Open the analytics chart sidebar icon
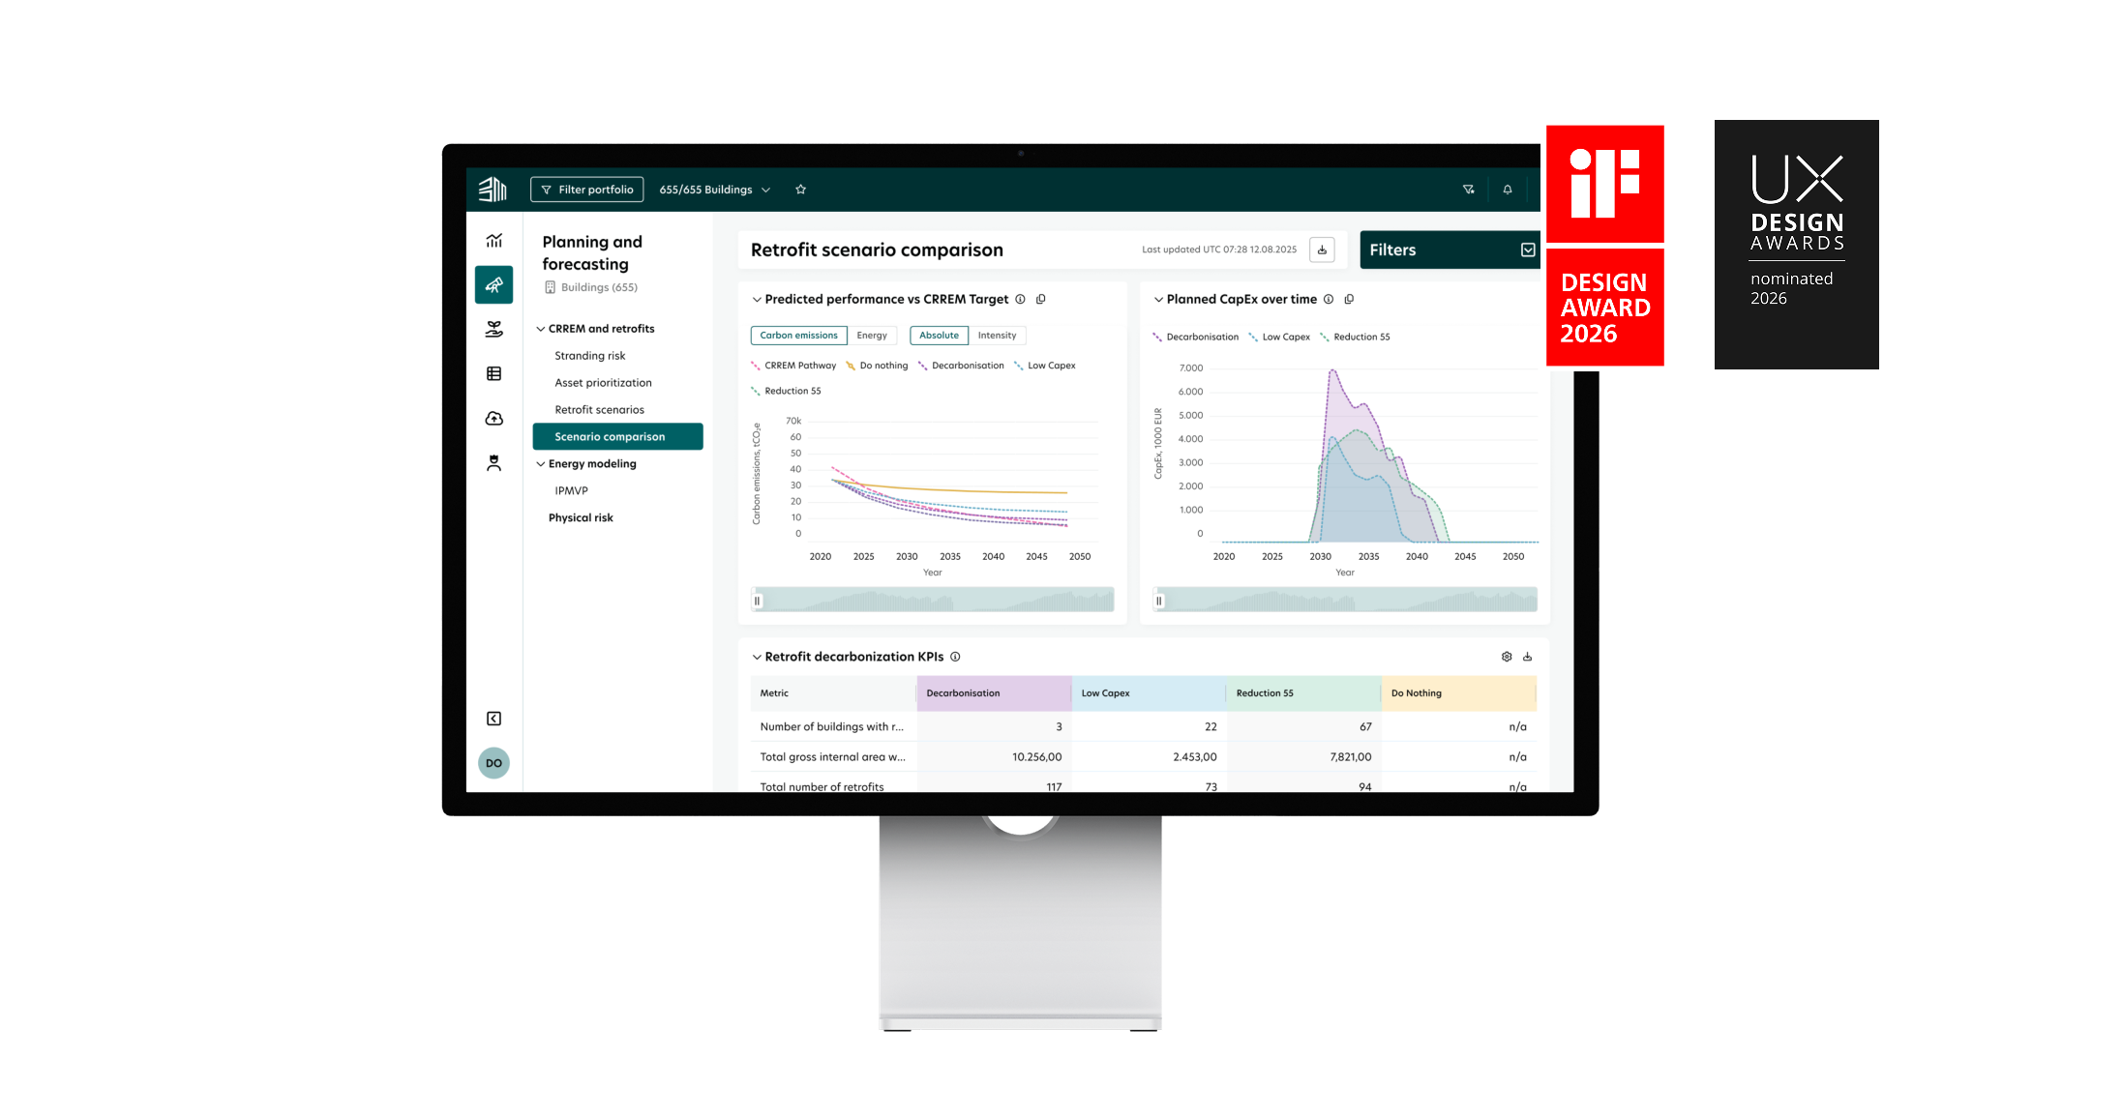Viewport: 2123px width, 1118px height. (493, 240)
